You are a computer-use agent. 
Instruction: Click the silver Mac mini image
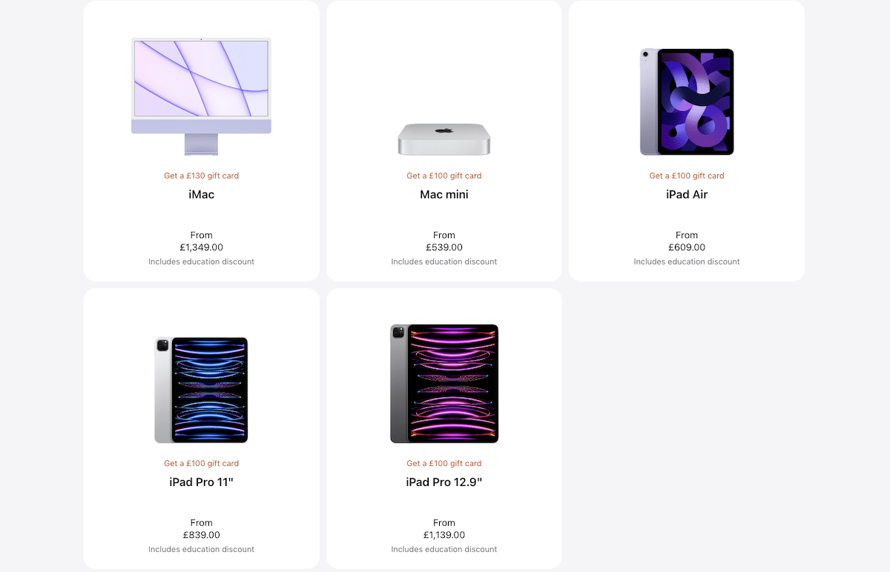click(x=444, y=139)
